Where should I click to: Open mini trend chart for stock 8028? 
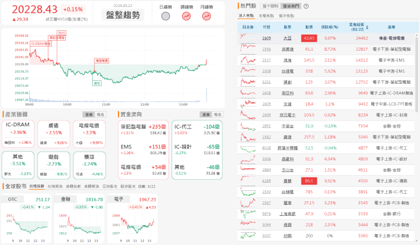pyautogui.click(x=248, y=148)
